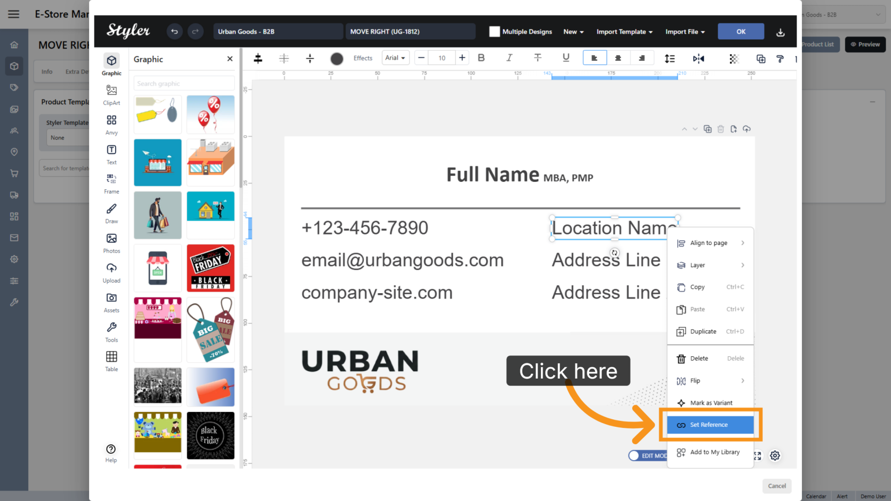Set text alignment to center
This screenshot has width=891, height=501.
618,58
